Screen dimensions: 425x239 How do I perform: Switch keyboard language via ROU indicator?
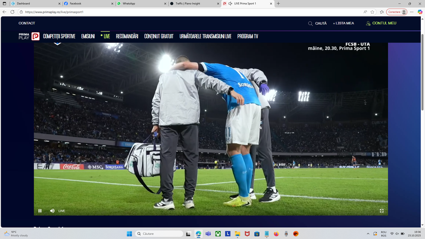click(x=383, y=233)
